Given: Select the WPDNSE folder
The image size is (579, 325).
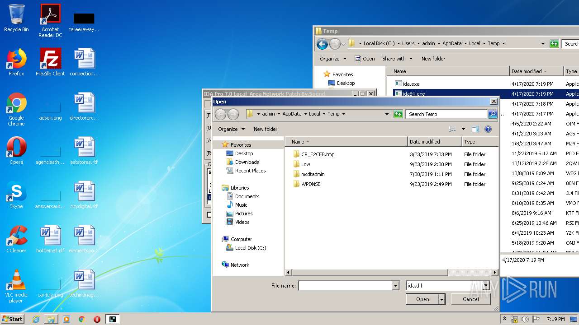Looking at the screenshot, I should tap(311, 184).
